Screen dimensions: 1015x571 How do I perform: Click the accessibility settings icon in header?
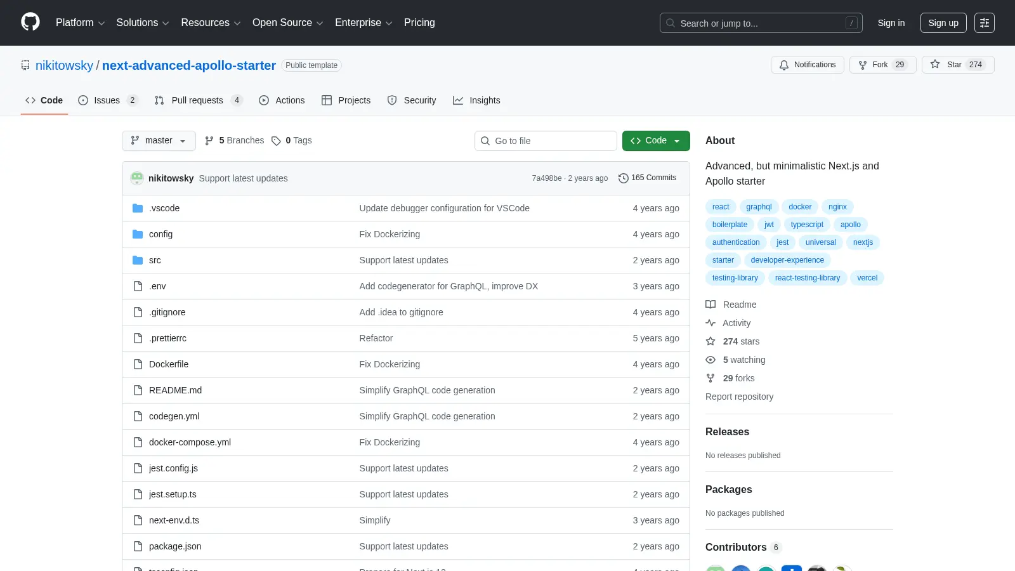tap(985, 23)
